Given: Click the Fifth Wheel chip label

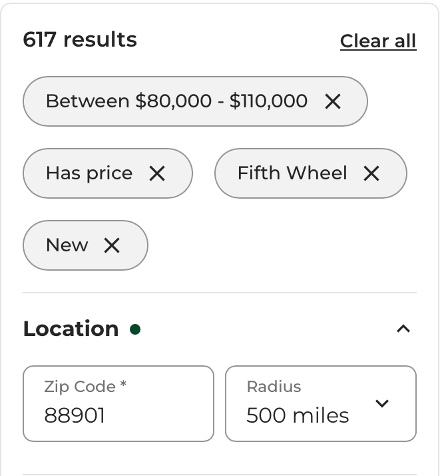Looking at the screenshot, I should [x=292, y=173].
